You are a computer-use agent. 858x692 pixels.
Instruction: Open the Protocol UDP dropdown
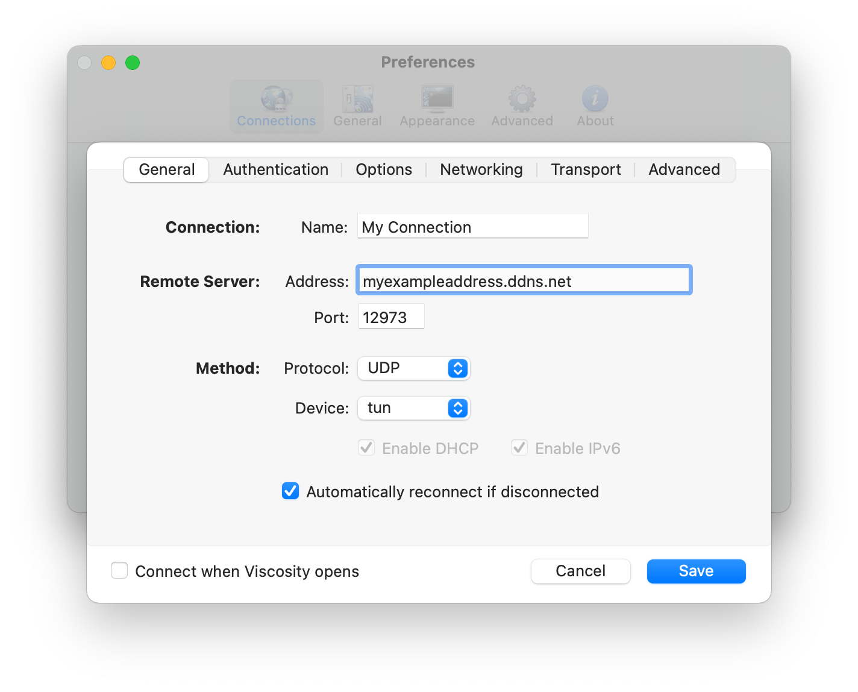tap(413, 368)
